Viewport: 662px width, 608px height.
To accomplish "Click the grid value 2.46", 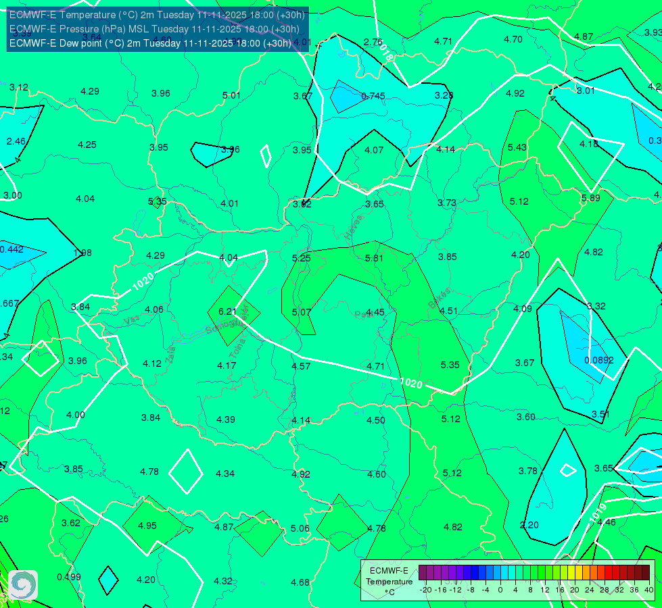I will tap(16, 141).
